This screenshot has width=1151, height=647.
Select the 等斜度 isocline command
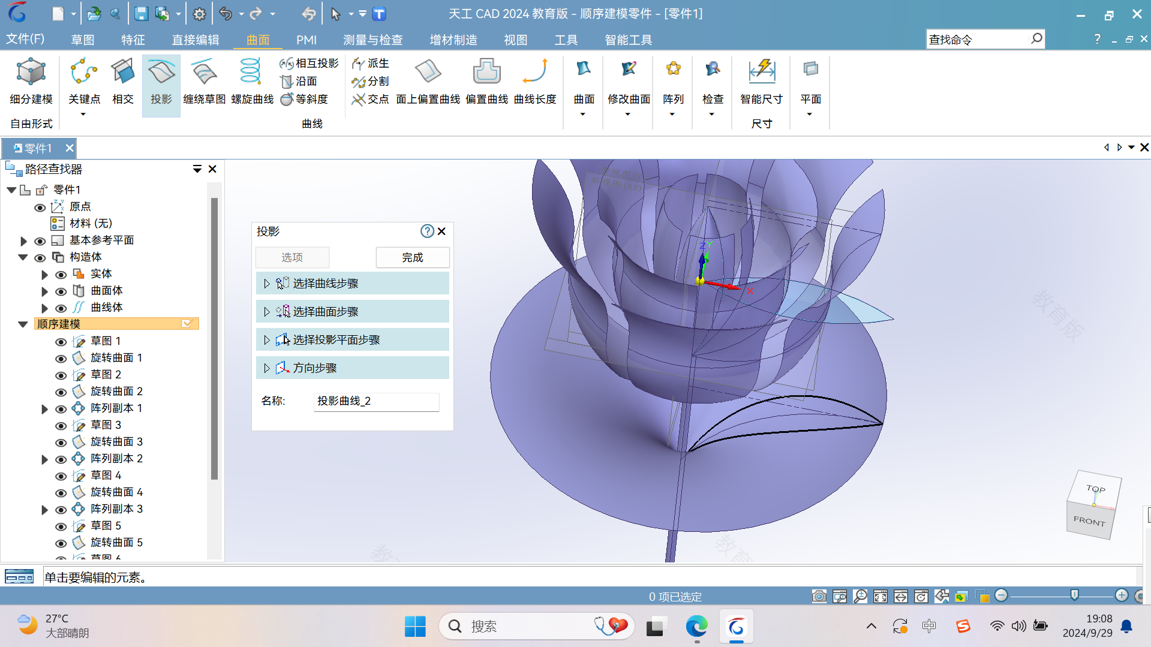coord(304,99)
